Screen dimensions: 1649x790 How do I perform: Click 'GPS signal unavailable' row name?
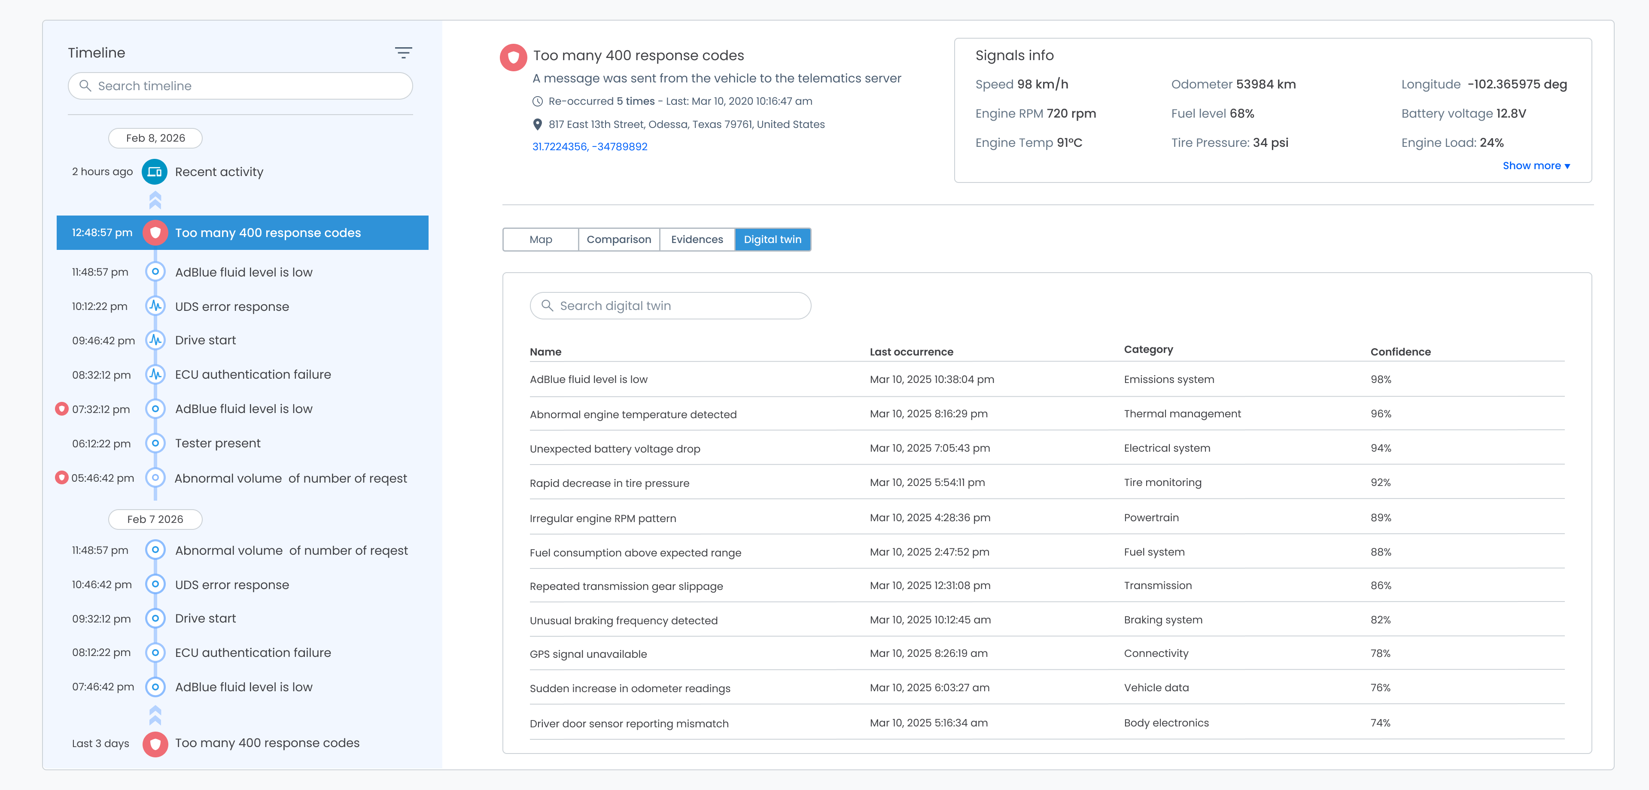587,653
